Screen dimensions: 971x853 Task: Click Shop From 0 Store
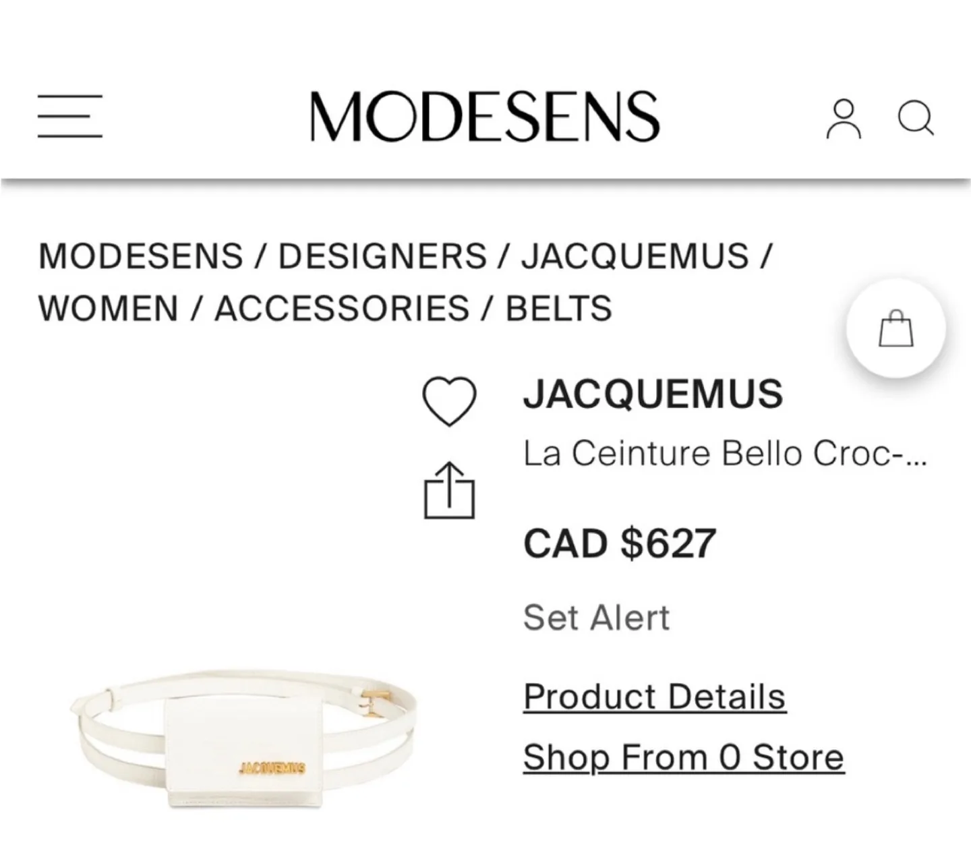pos(682,757)
